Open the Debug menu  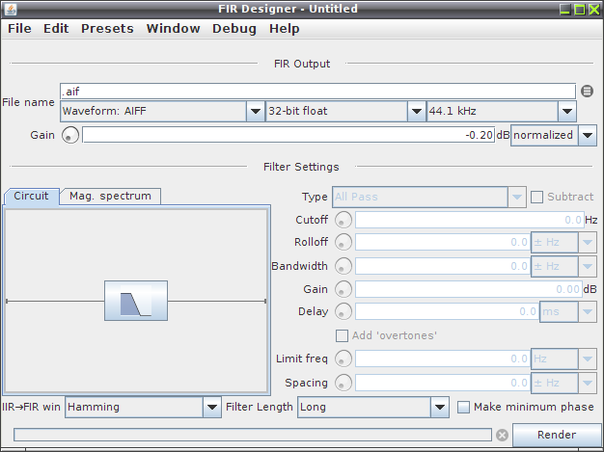(x=234, y=29)
